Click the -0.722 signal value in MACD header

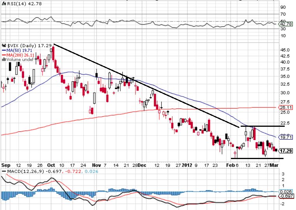[x=73, y=171]
